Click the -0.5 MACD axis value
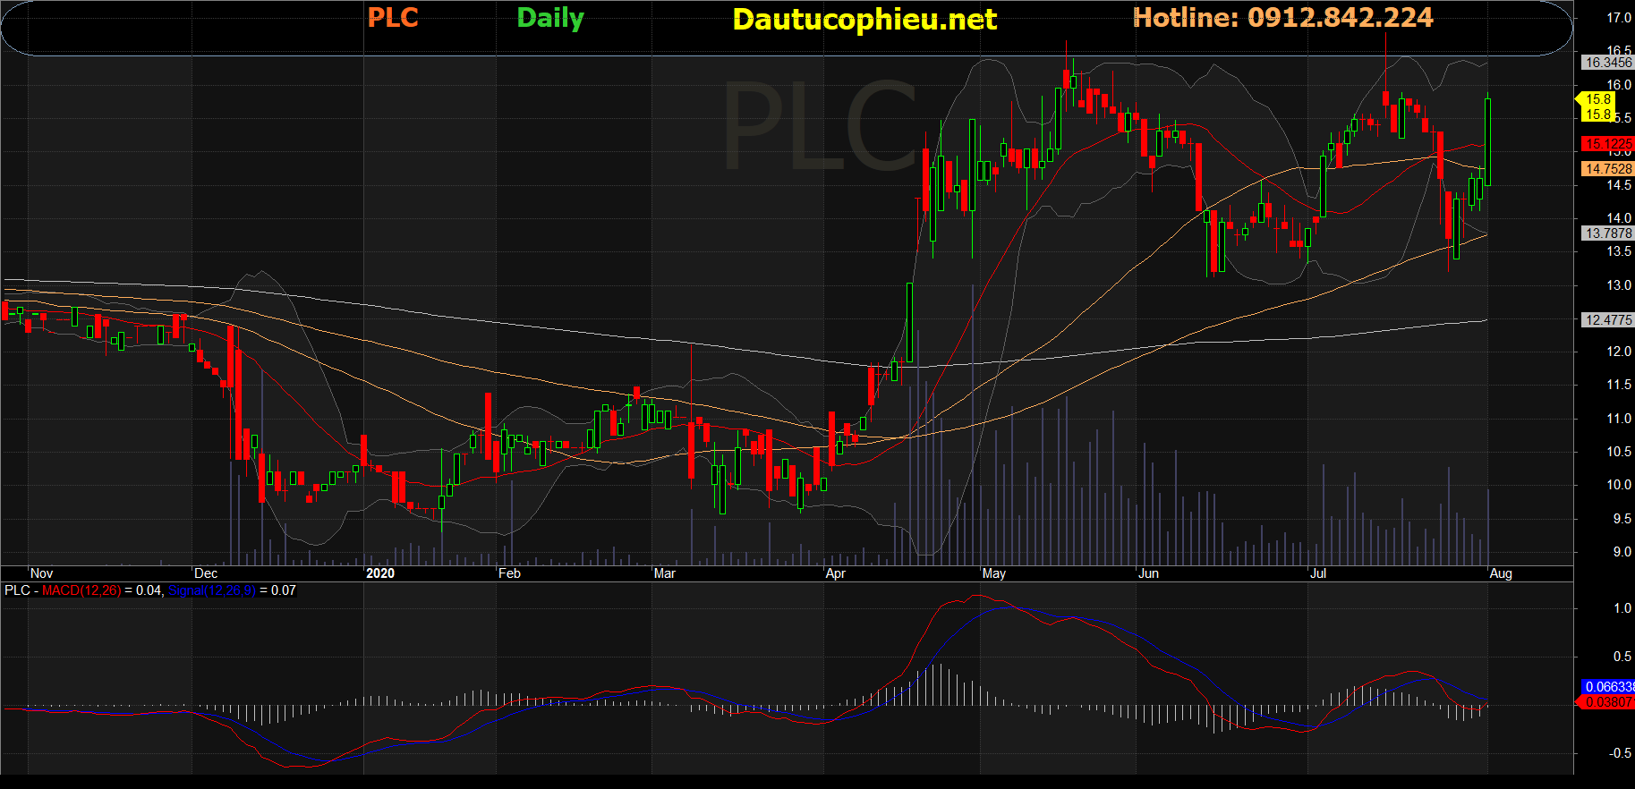 [x=1620, y=753]
